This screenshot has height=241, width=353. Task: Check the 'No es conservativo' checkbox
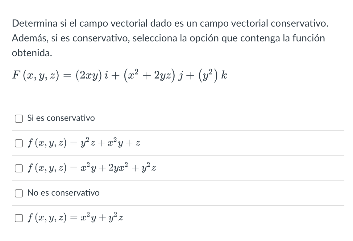tap(19, 193)
